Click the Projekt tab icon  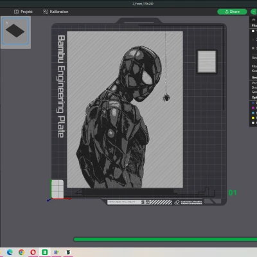pyautogui.click(x=16, y=12)
